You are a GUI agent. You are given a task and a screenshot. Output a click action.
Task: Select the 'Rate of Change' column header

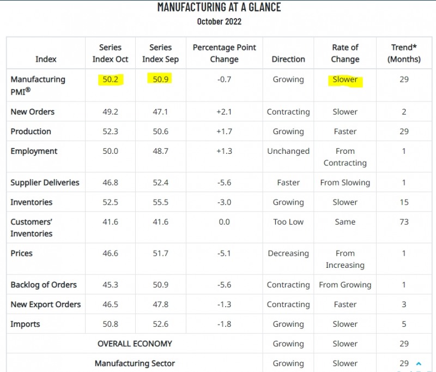click(345, 53)
